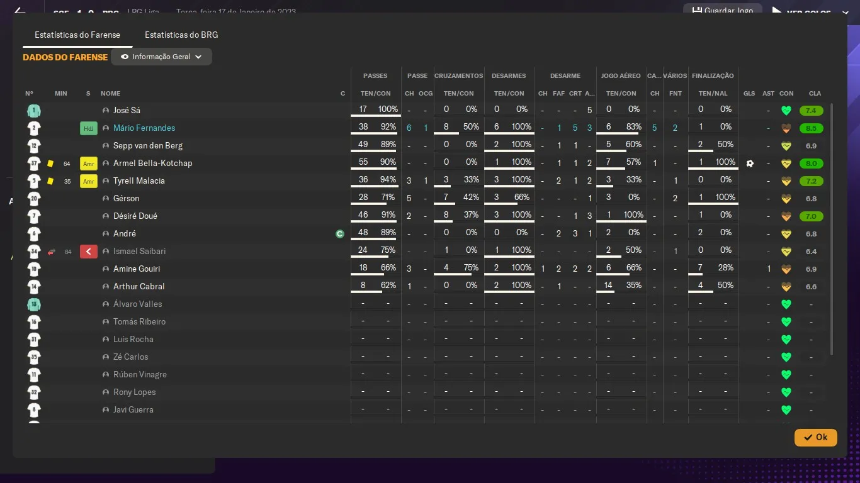860x483 pixels.
Task: Click the HdJ badge for Mário Fernandes
Action: (x=89, y=128)
